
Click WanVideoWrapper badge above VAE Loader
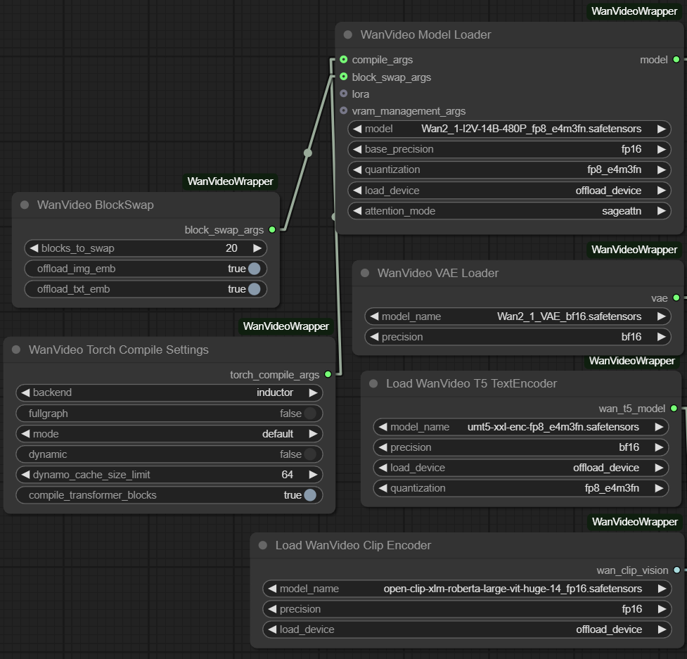pos(634,250)
